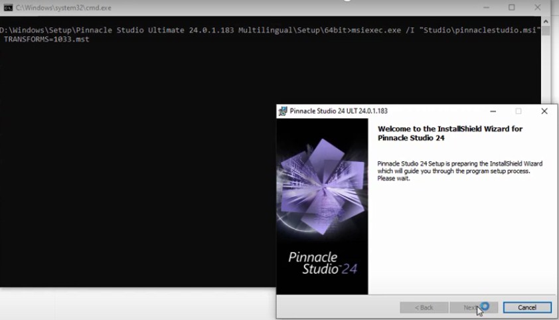This screenshot has width=559, height=320.
Task: Click the disabled Back button in the wizard
Action: 424,307
